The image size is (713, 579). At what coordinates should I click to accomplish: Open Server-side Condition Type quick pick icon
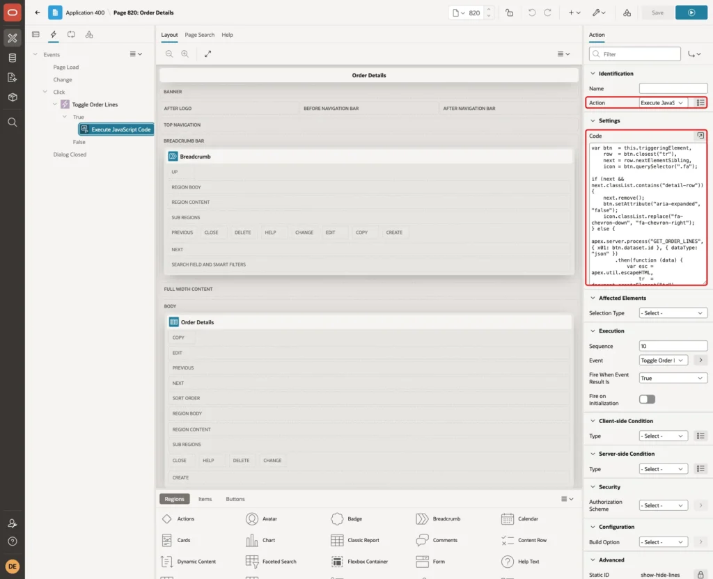tap(700, 468)
